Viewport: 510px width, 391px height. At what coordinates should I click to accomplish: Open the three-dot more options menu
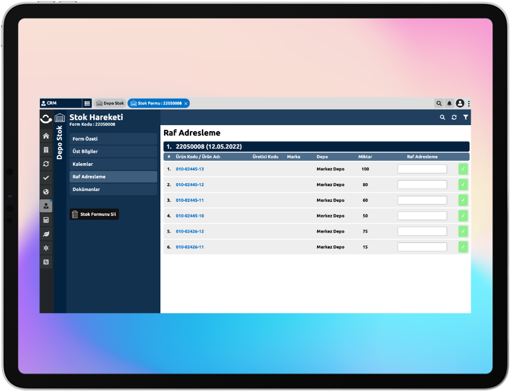click(469, 103)
